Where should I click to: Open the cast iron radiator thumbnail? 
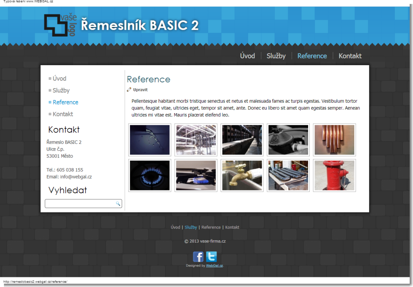pyautogui.click(x=288, y=176)
